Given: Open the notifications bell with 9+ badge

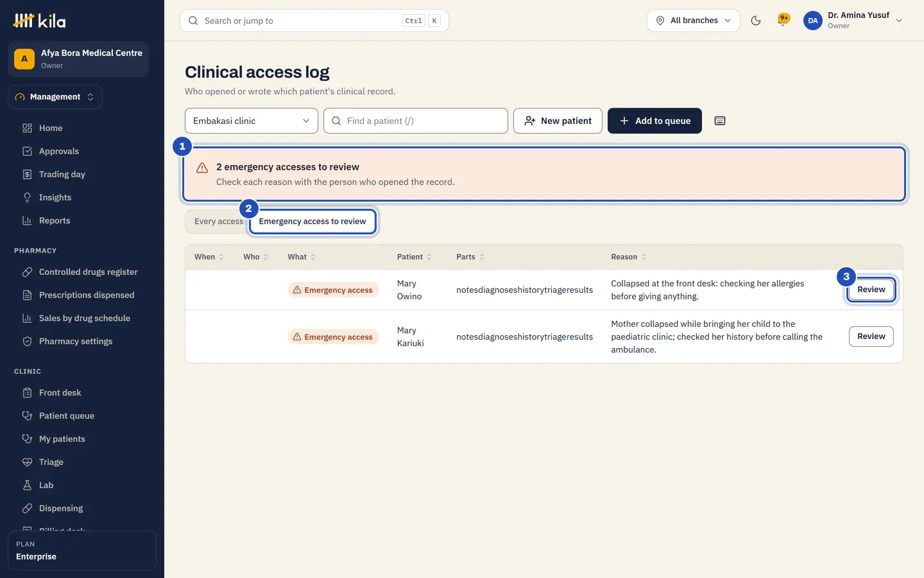Looking at the screenshot, I should 783,20.
